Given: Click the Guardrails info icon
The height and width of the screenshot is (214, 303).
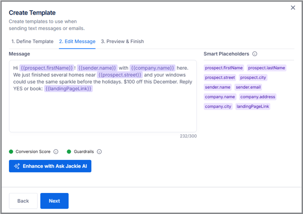Looking at the screenshot, I should [x=99, y=152].
